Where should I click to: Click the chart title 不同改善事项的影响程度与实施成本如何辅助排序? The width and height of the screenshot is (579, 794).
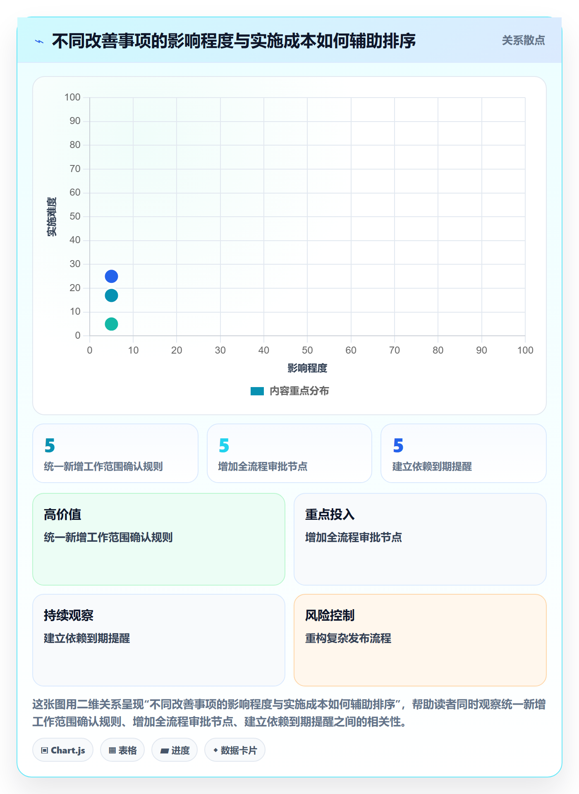click(x=234, y=41)
